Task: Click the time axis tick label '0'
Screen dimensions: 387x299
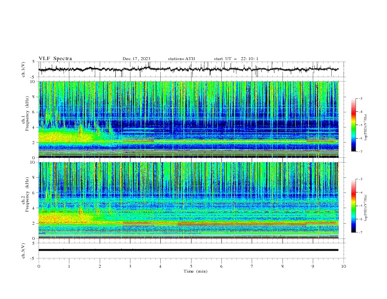Action: pyautogui.click(x=39, y=266)
